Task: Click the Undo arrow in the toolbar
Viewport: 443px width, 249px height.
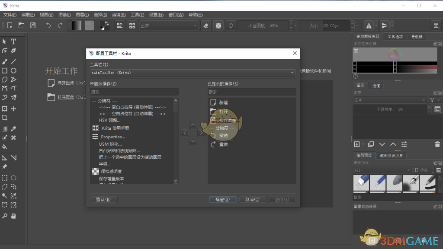Action: pyautogui.click(x=48, y=26)
